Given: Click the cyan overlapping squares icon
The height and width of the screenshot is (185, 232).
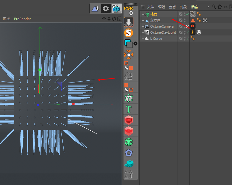Looking at the screenshot, I should [x=128, y=44].
